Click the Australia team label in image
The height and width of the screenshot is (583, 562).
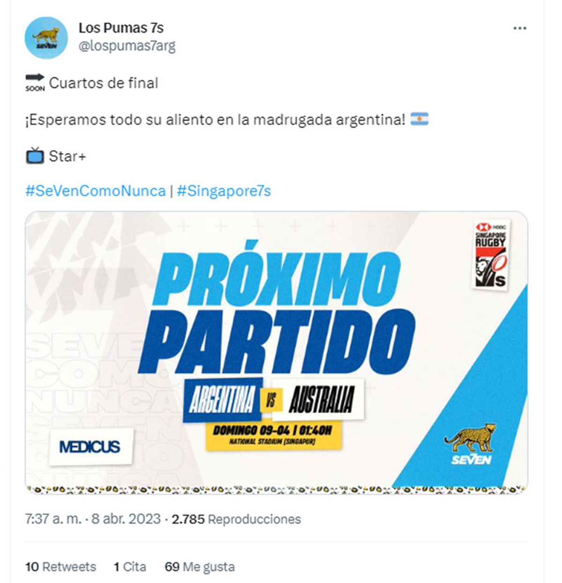pos(318,399)
